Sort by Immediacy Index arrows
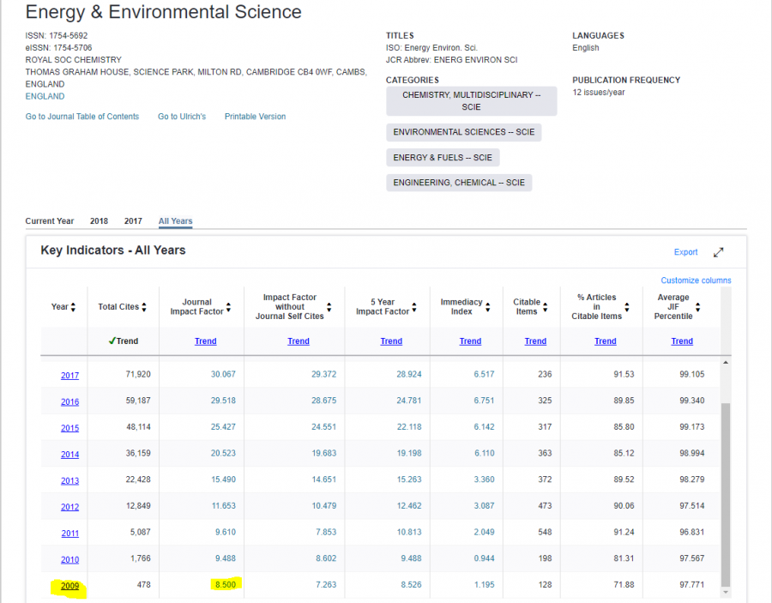Image resolution: width=772 pixels, height=603 pixels. [488, 307]
